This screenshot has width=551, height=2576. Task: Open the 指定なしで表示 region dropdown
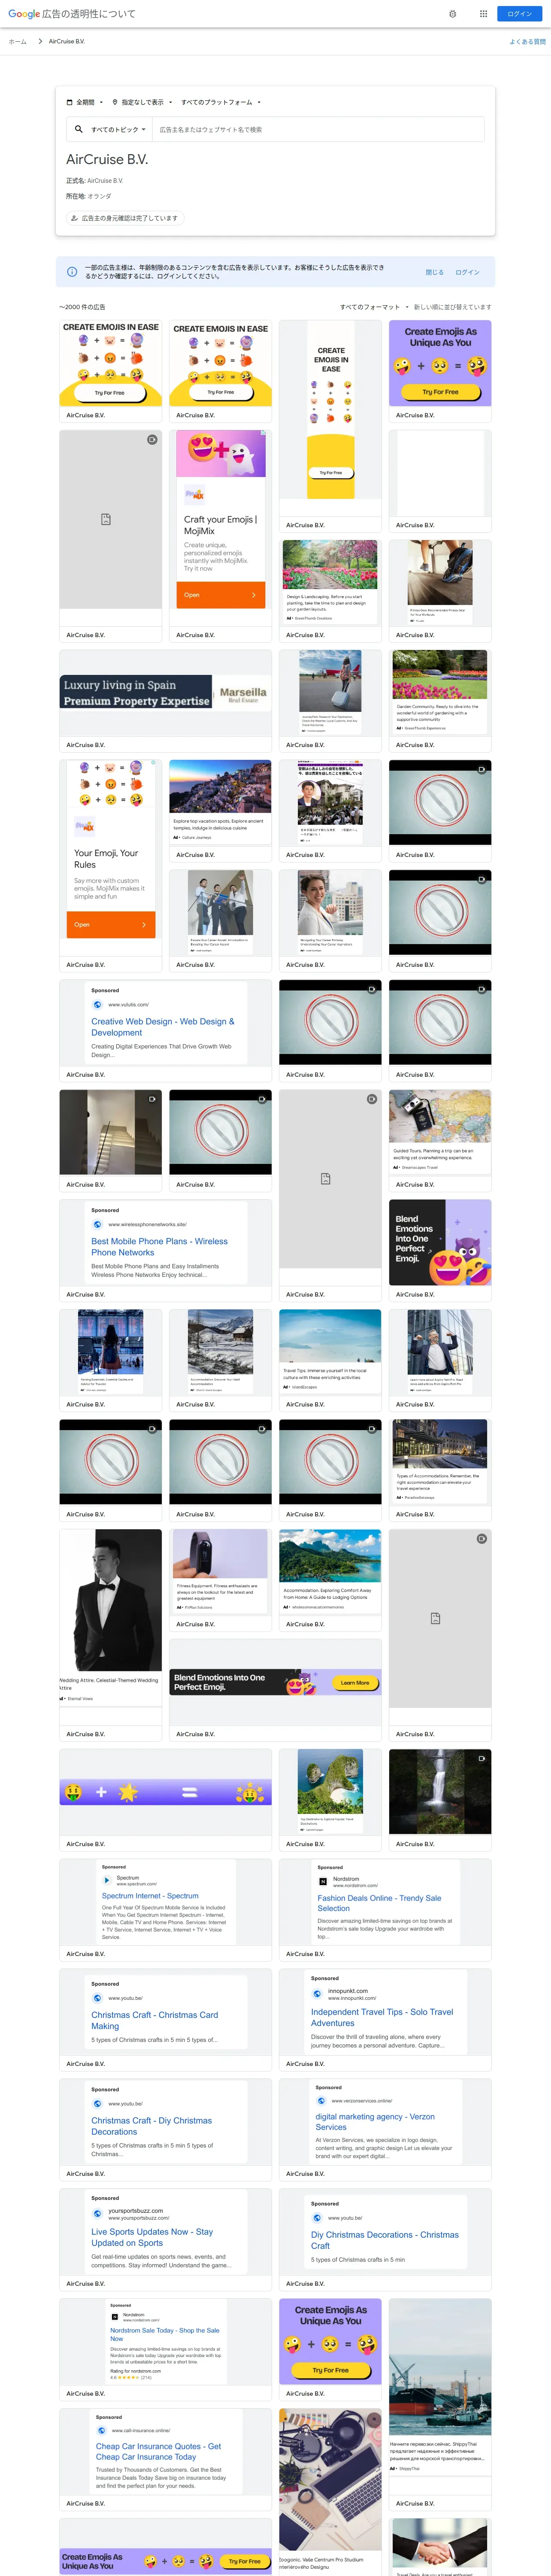(x=142, y=102)
